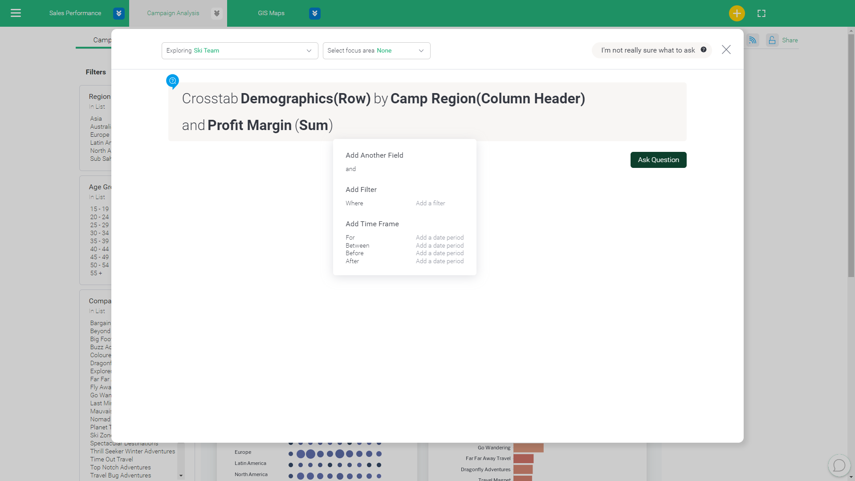Switch to the GIS Maps tab

point(271,13)
